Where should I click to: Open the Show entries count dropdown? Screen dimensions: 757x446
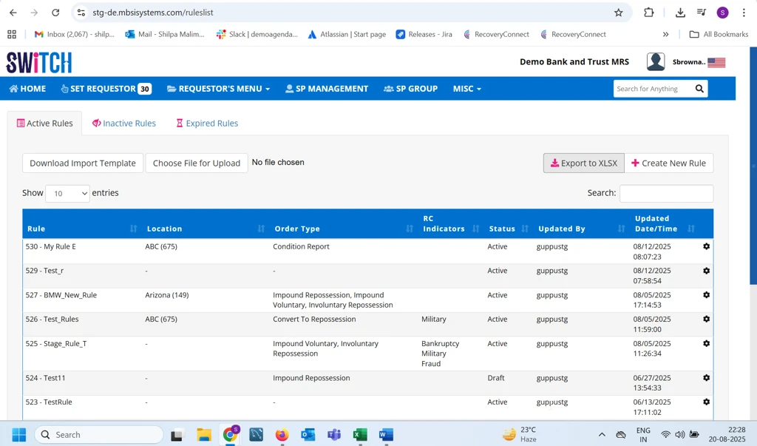point(67,193)
